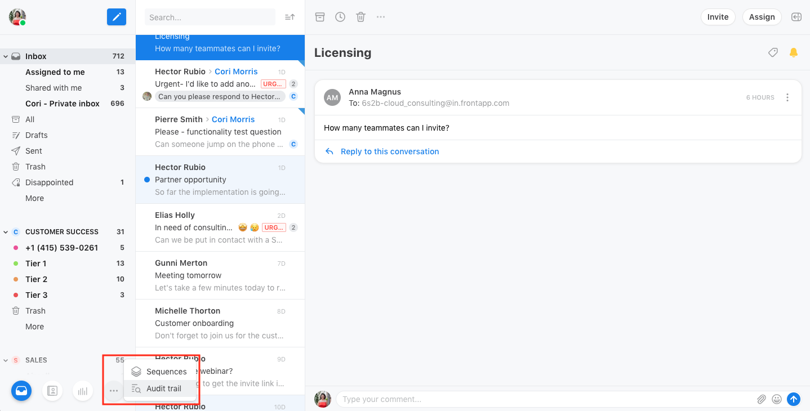Focus the Search field
810x411 pixels.
(x=210, y=17)
